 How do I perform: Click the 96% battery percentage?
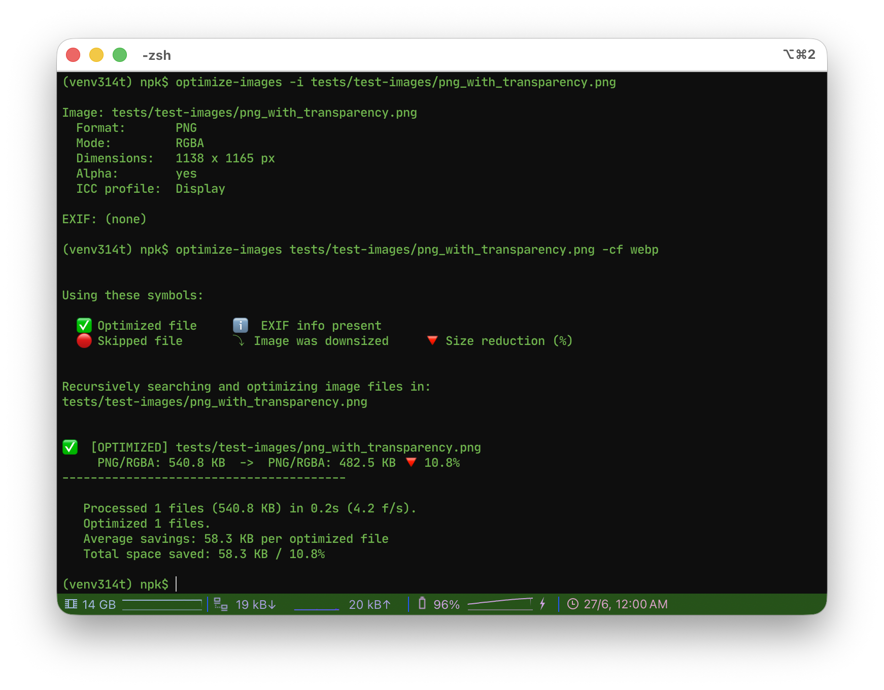pos(447,604)
